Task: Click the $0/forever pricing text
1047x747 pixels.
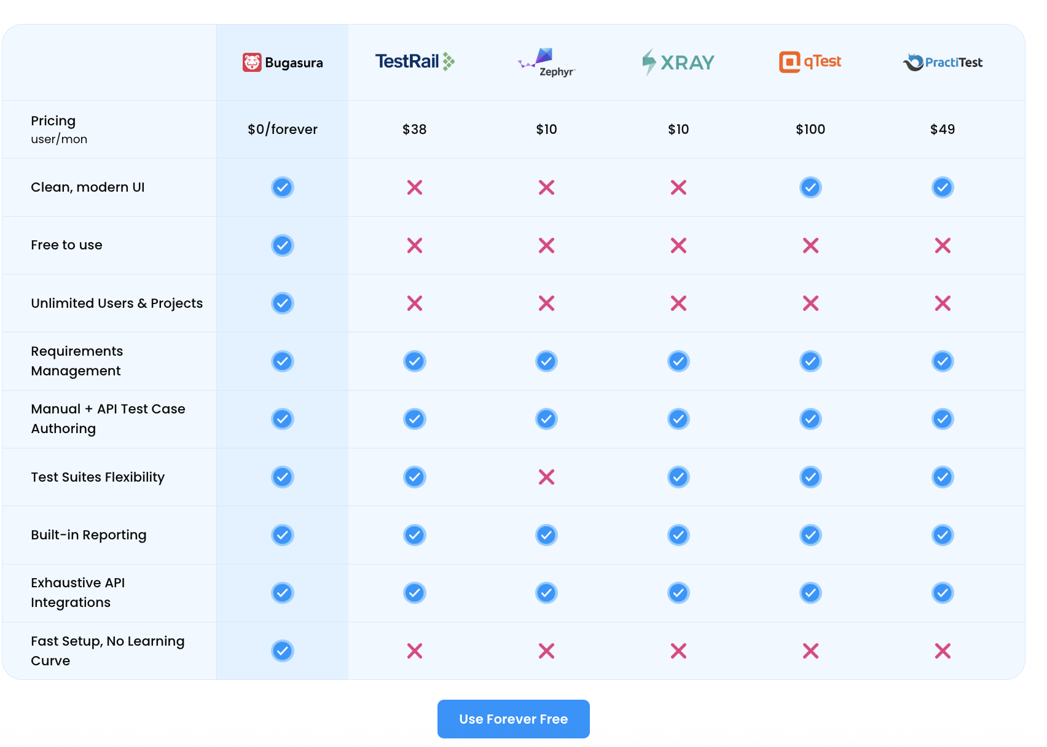Action: [x=283, y=130]
